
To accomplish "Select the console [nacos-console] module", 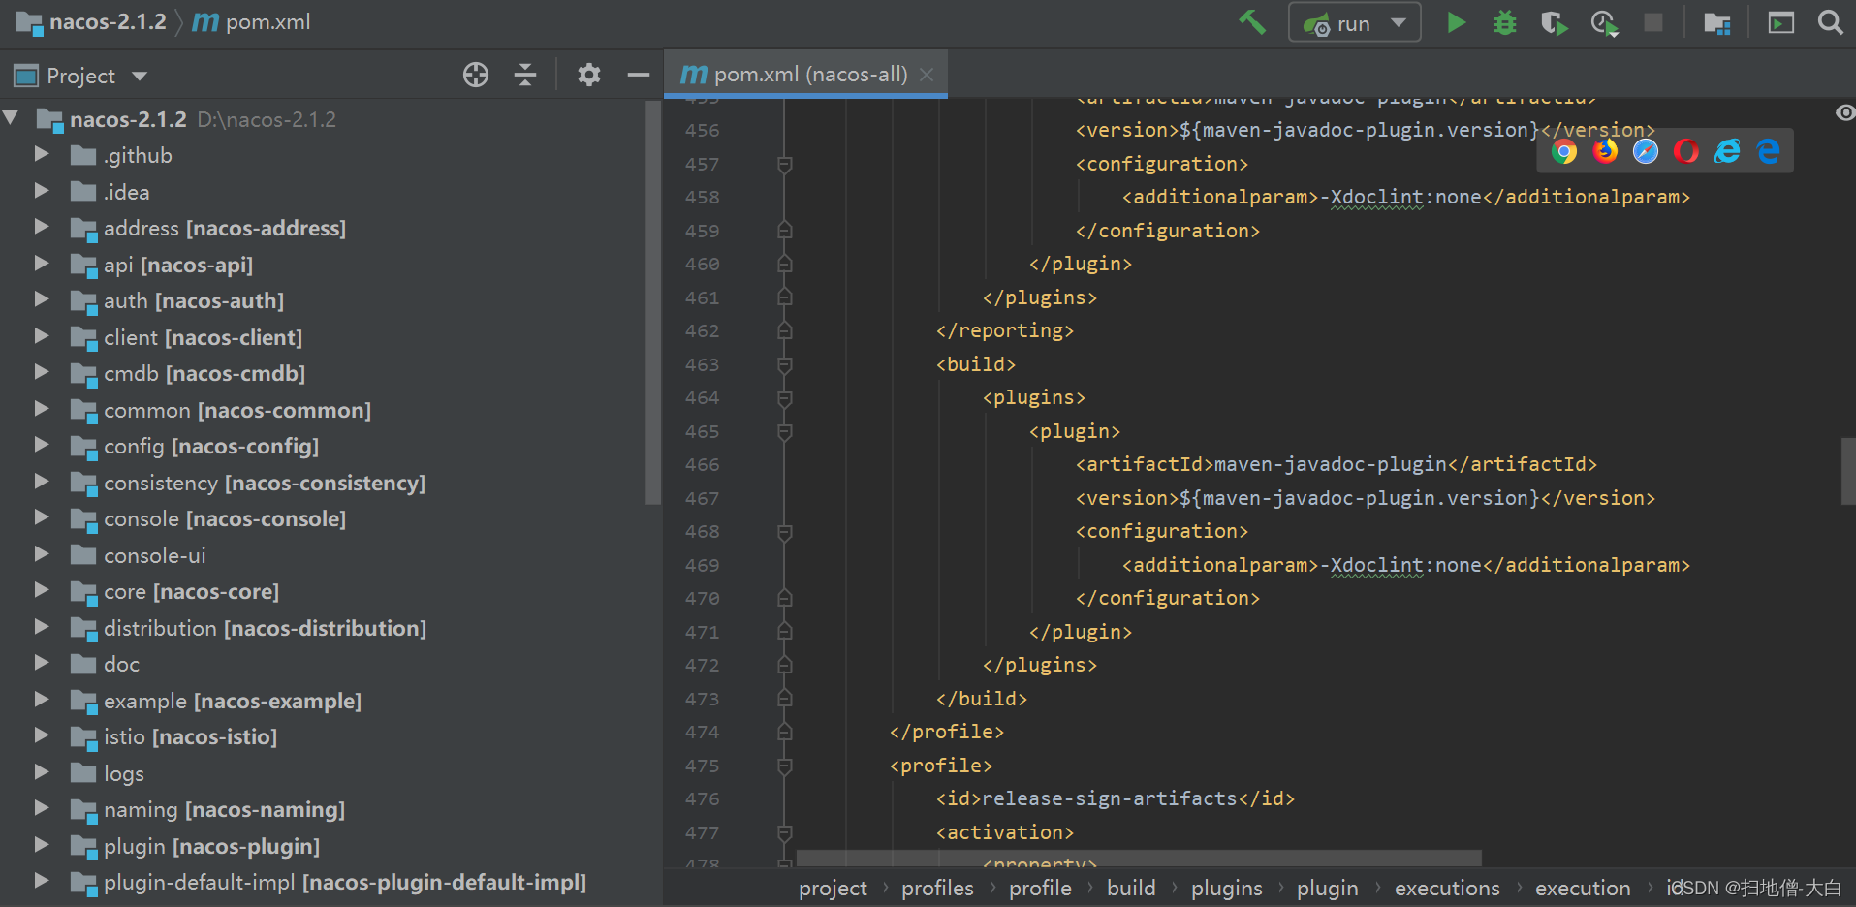I will [225, 518].
